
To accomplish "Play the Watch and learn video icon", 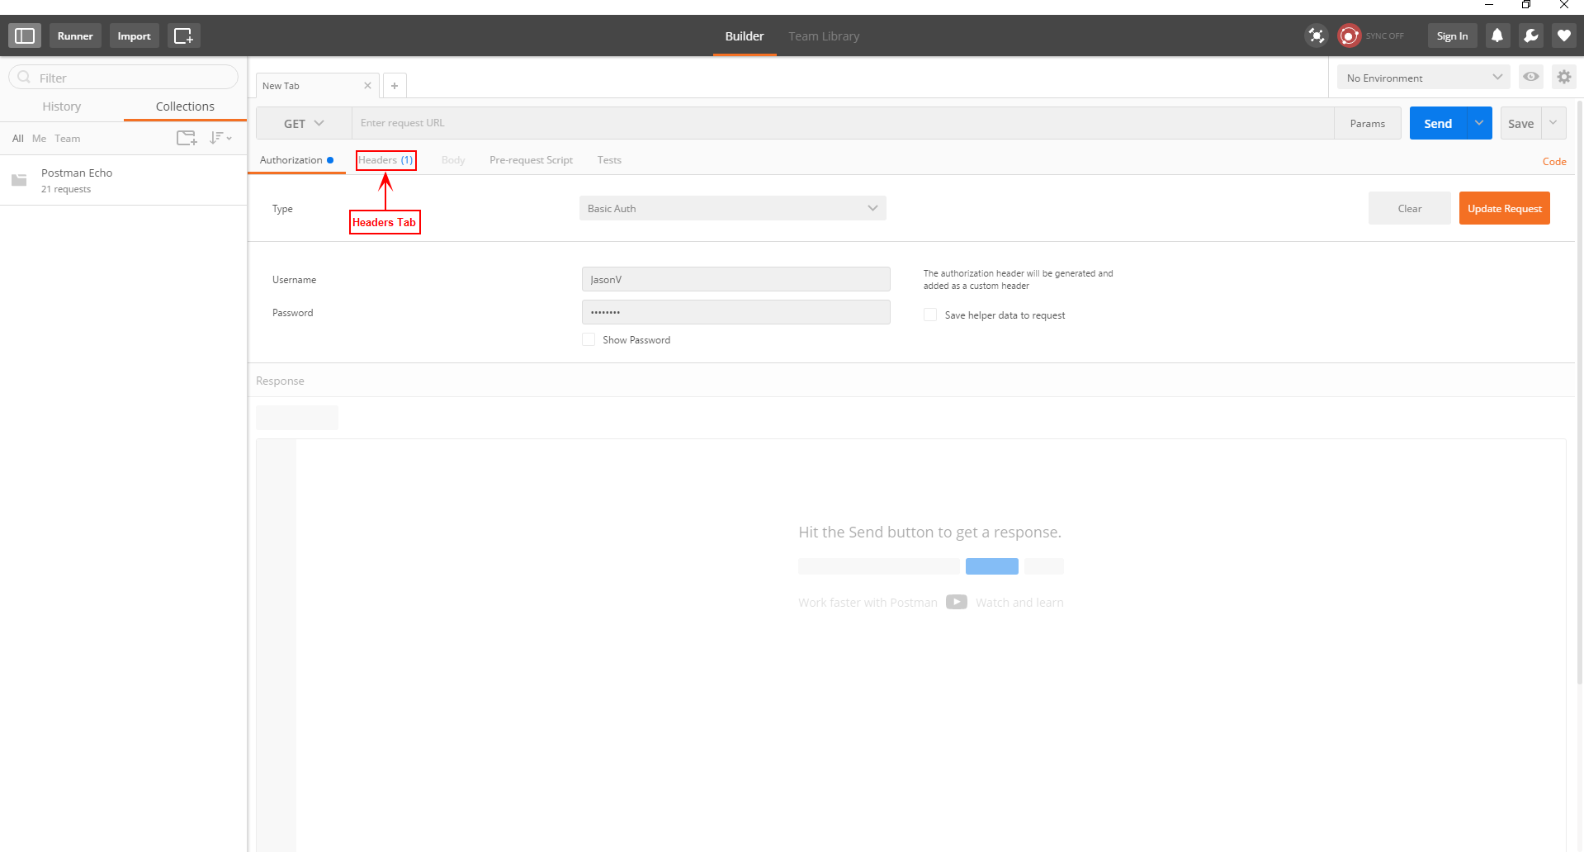I will tap(957, 602).
